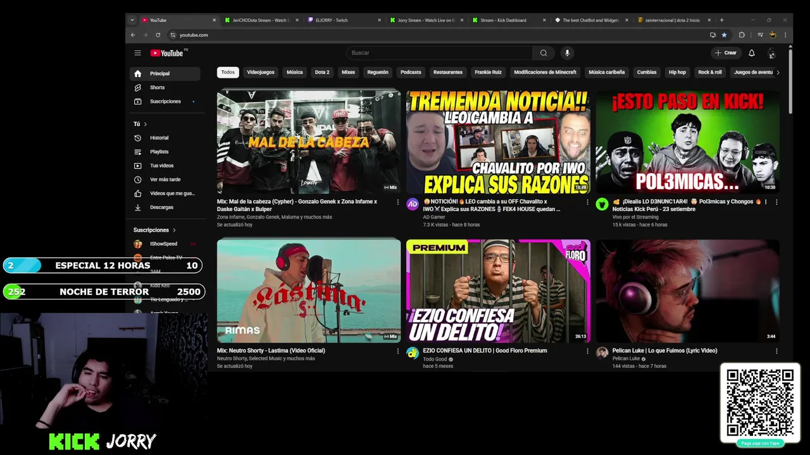
Task: Open the YouTube hamburger guide menu
Action: (137, 53)
